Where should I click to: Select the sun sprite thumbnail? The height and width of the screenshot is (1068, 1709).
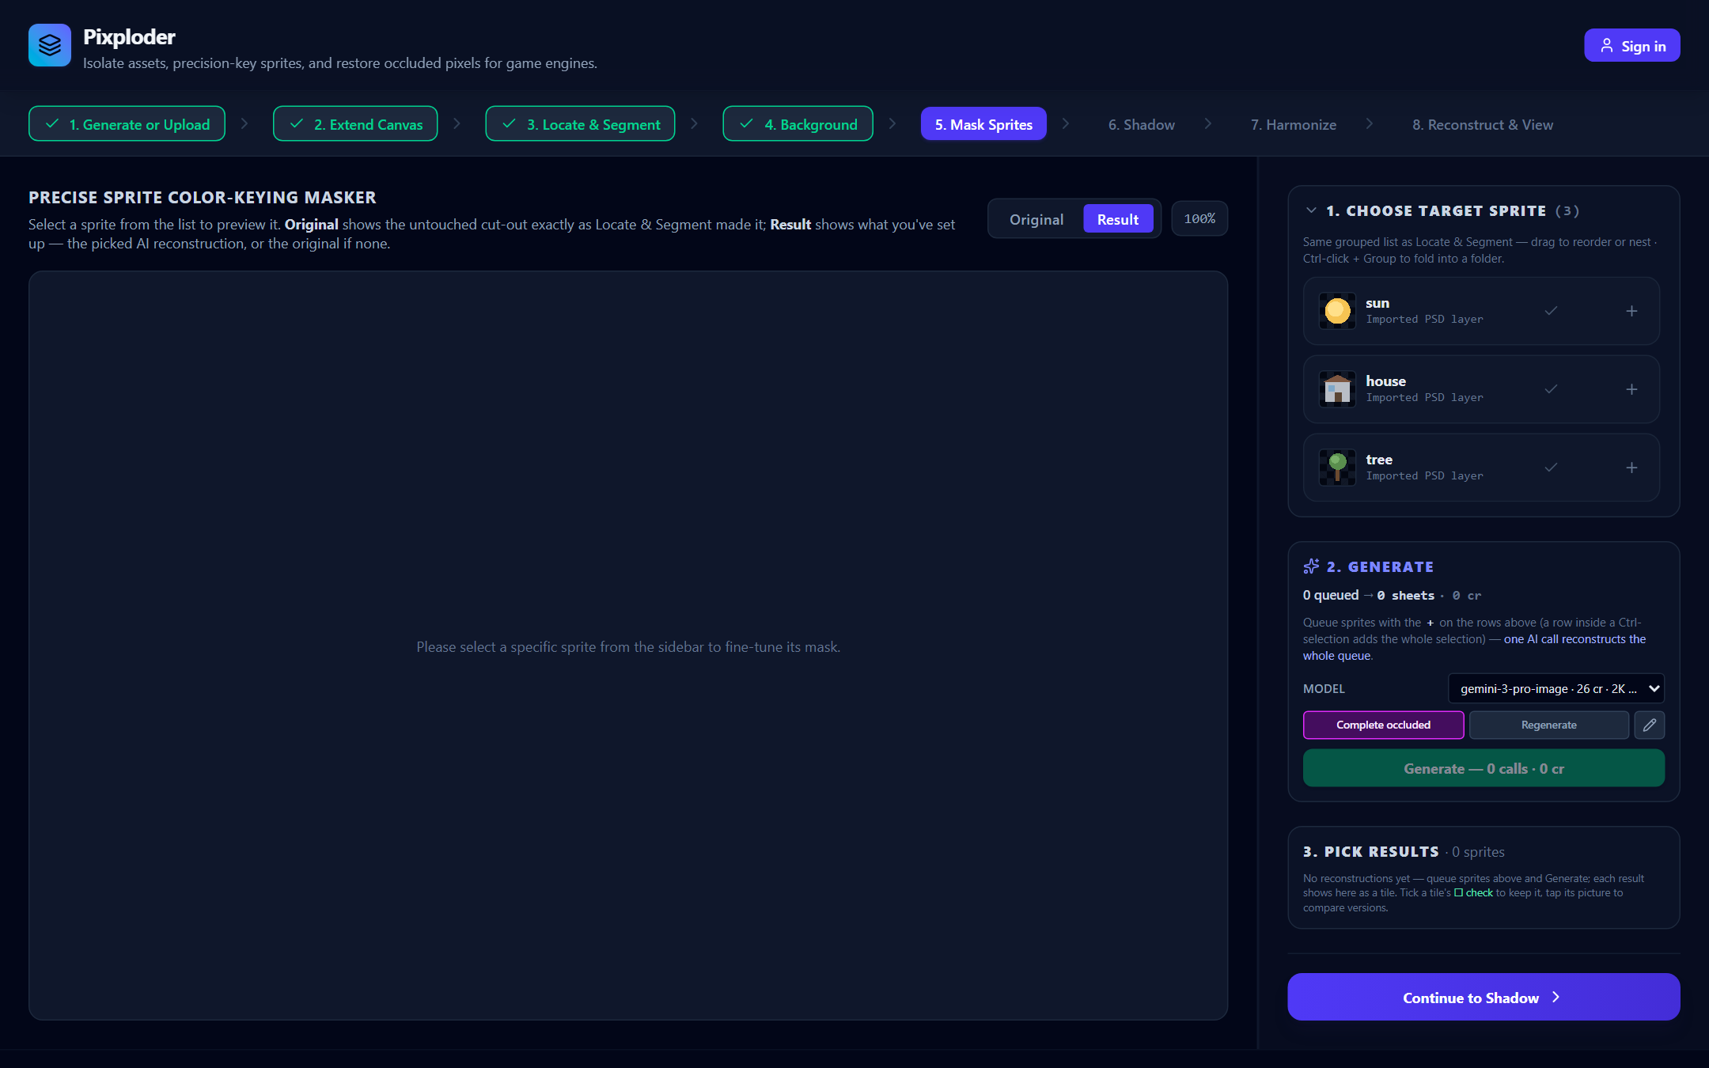coord(1337,311)
